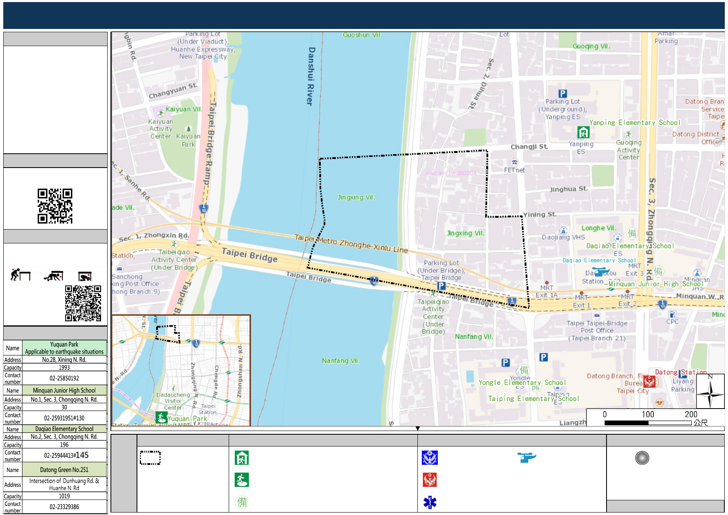Select the running-person evacuation symbol in legend

[242, 480]
